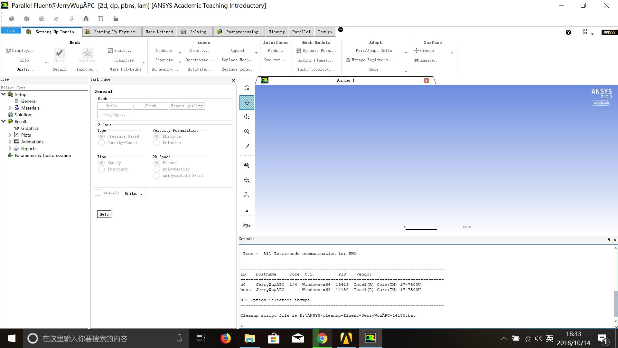
Task: Click the Units... button in Task Page
Action: [x=134, y=193]
